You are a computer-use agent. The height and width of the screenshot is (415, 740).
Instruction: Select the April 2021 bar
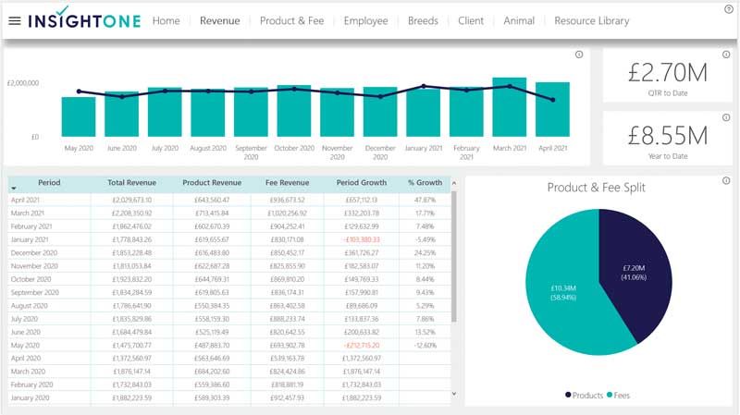tap(552, 109)
